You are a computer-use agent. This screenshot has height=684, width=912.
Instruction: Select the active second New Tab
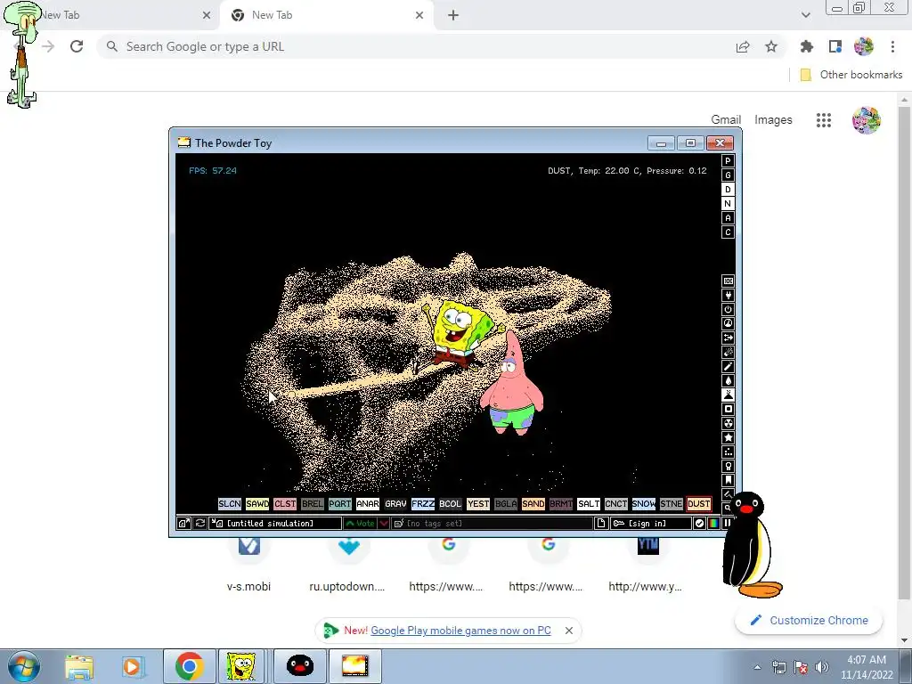[x=328, y=15]
